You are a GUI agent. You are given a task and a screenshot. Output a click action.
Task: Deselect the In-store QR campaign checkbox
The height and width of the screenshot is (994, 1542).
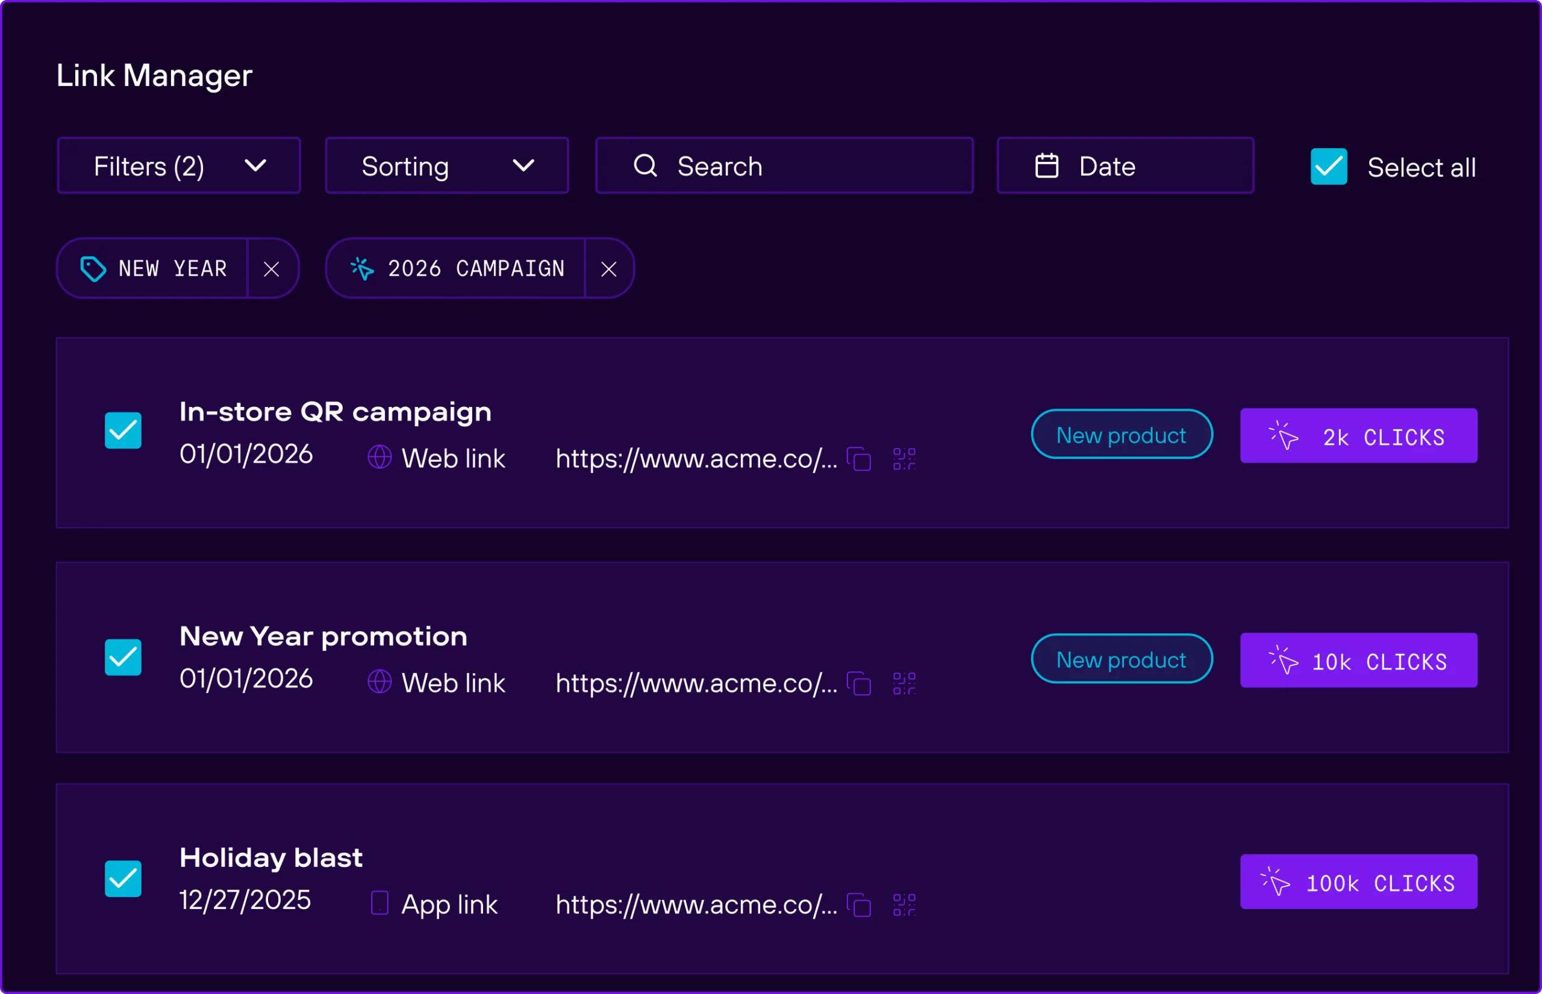[x=123, y=430]
